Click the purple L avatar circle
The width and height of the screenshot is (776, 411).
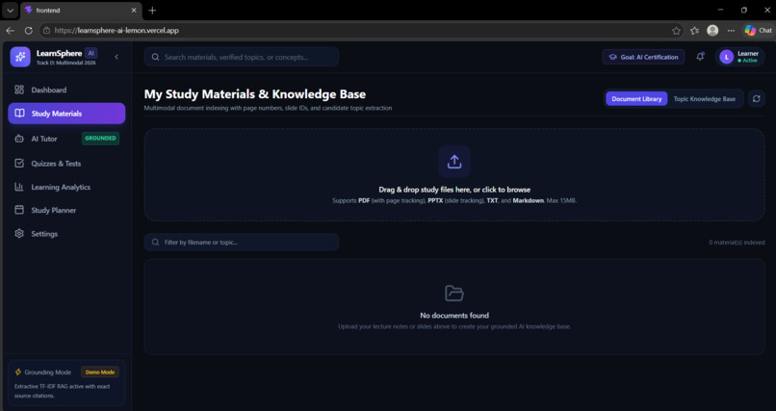click(x=727, y=57)
